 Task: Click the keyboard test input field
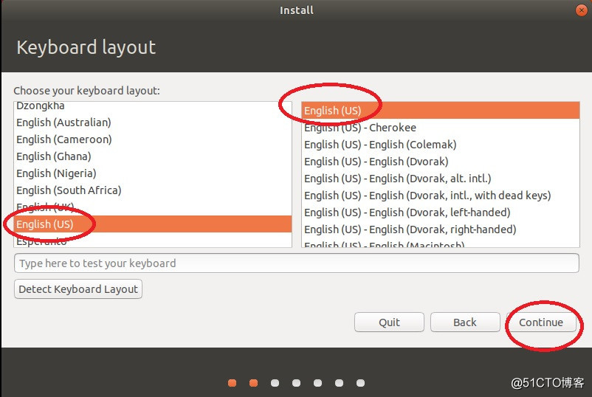pos(297,263)
